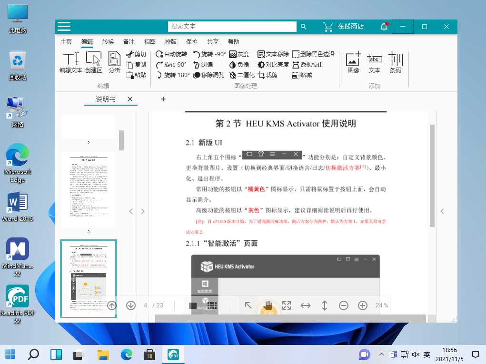Switch to the 主页 ribbon tab
This screenshot has height=364, width=486.
[66, 42]
